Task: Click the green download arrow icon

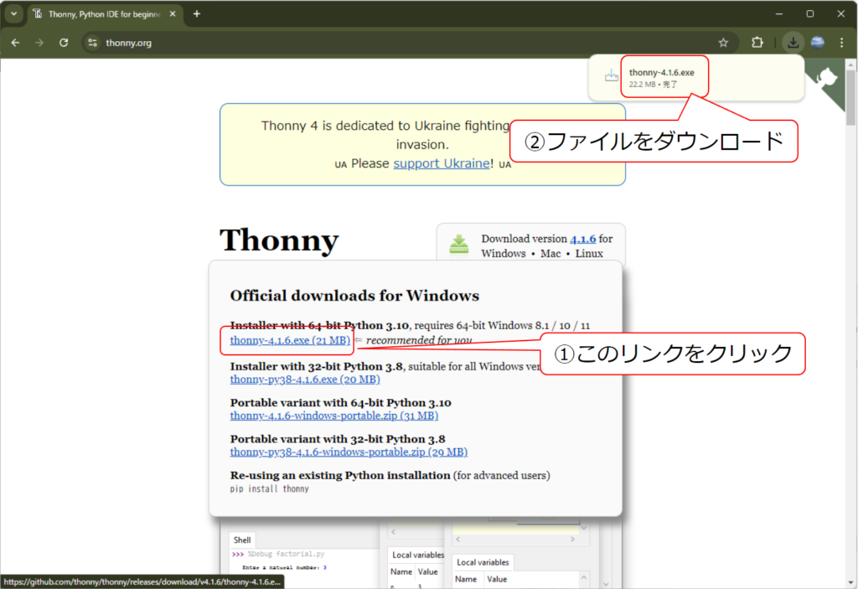Action: [x=458, y=245]
